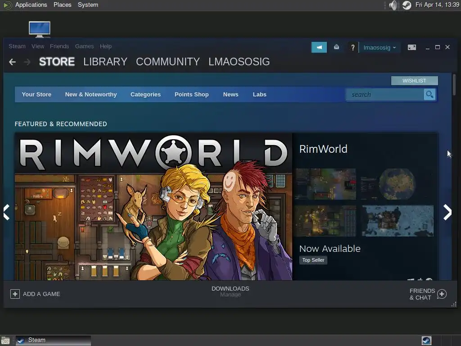Go back with the left arrow

[x=12, y=62]
